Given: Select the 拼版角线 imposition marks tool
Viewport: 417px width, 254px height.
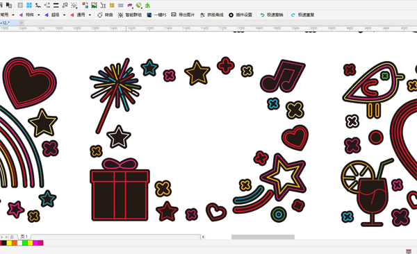Looking at the screenshot, I should (x=212, y=15).
